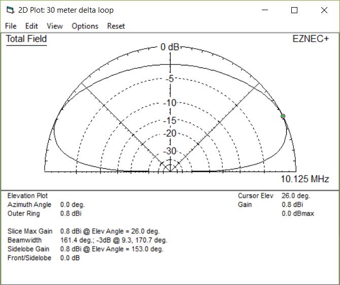Click the -5 dB ring label
This screenshot has height=285, width=340.
click(171, 79)
